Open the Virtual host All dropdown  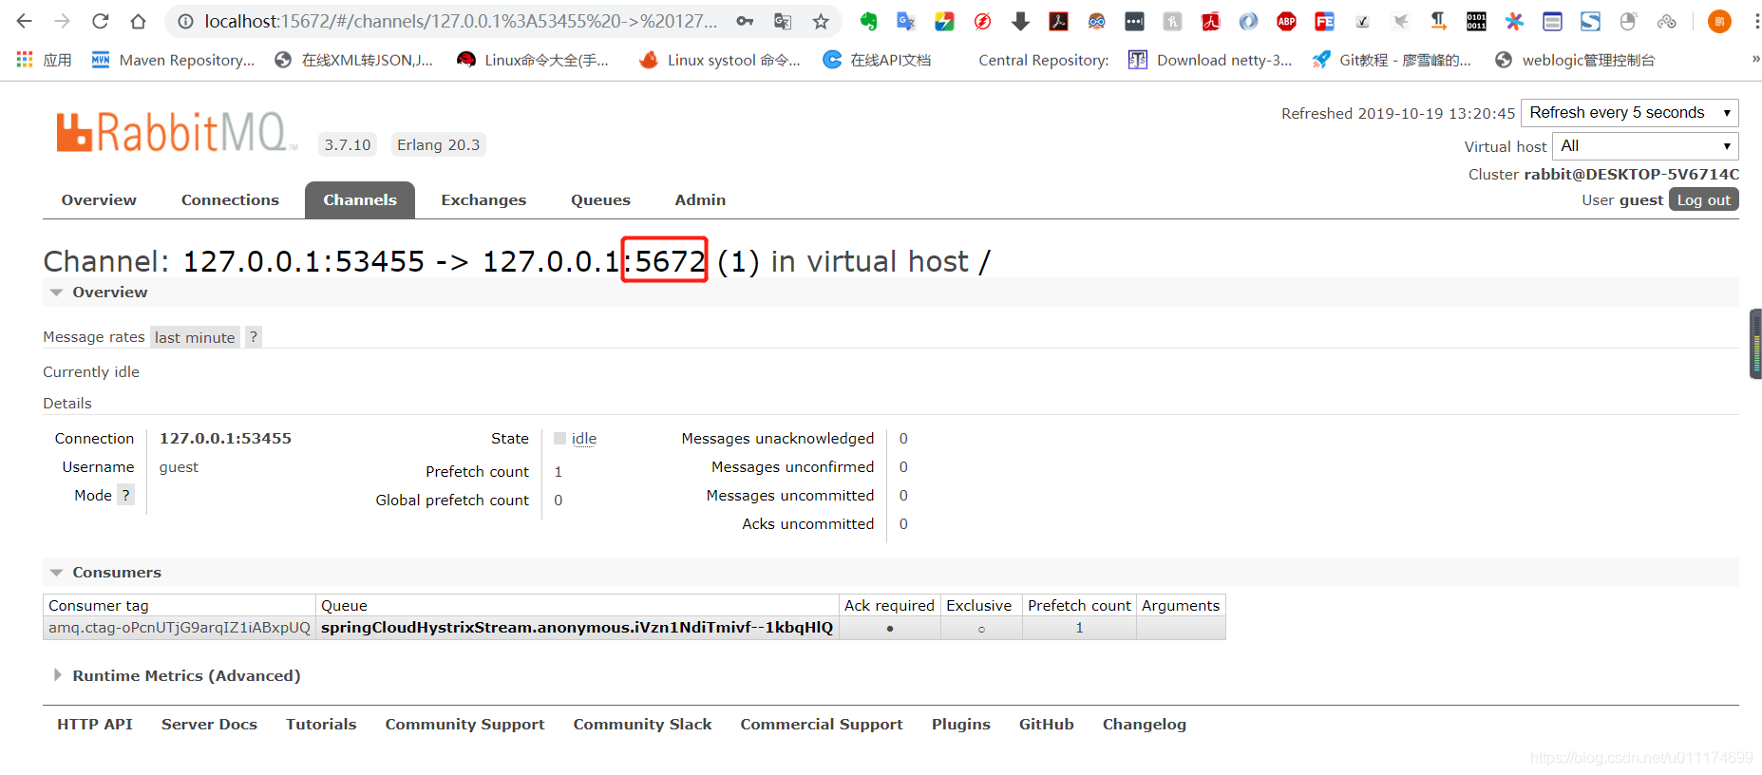point(1645,146)
